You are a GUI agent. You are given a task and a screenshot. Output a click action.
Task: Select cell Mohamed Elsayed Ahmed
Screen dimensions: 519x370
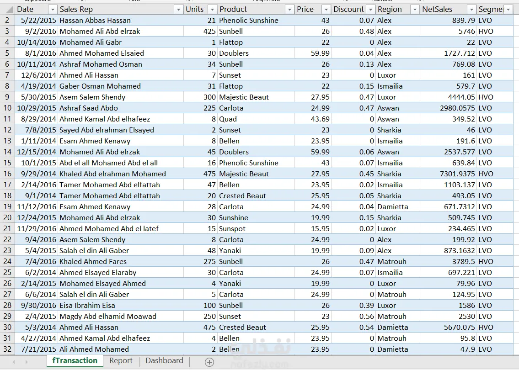(x=121, y=283)
